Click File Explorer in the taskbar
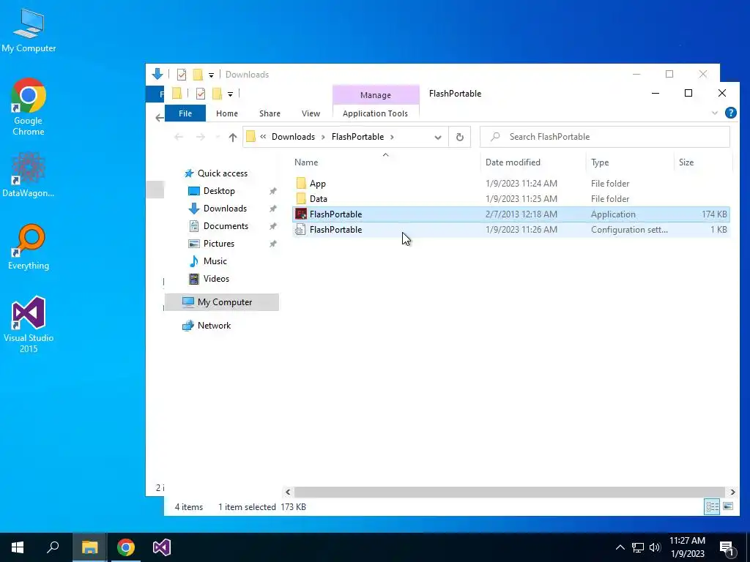Viewport: 750px width, 562px height. [89, 547]
